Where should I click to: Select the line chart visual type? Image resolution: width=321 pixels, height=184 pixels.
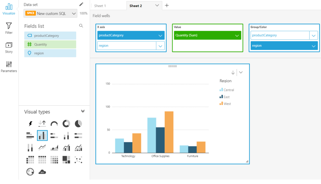(x=42, y=148)
